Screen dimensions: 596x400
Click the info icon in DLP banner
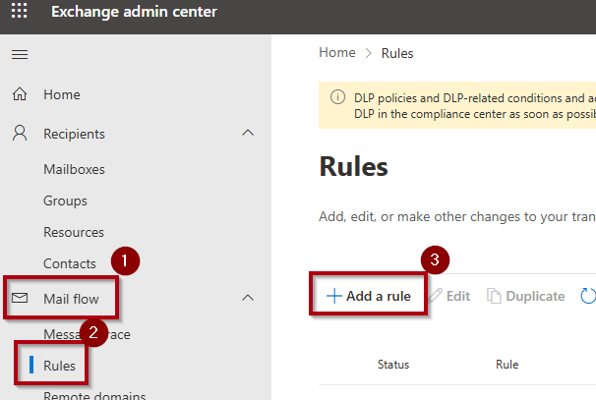pos(337,97)
